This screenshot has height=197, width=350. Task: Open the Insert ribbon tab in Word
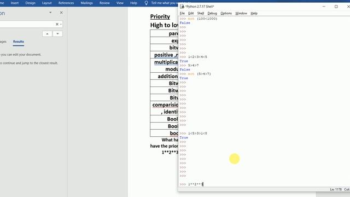click(15, 3)
